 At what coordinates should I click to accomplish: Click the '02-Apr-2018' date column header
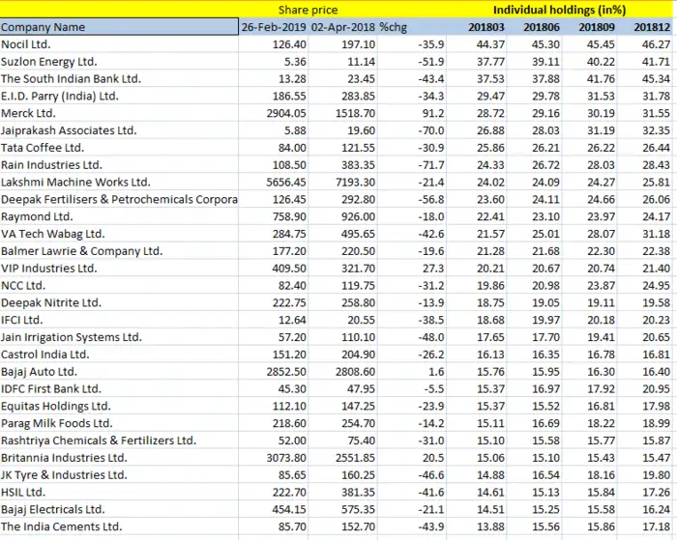point(343,27)
